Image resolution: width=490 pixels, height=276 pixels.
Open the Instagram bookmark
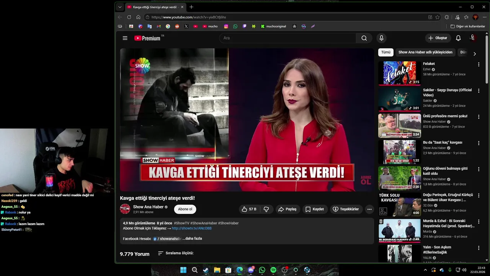[226, 26]
